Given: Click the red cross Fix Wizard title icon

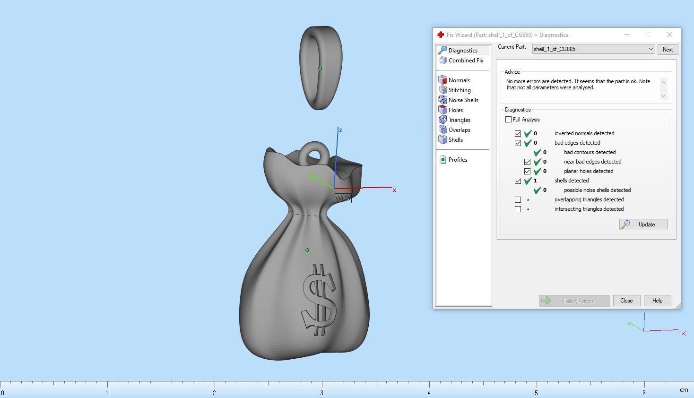Looking at the screenshot, I should tap(441, 35).
